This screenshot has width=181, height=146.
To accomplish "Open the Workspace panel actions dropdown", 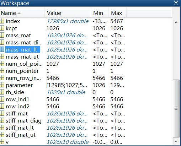I will pos(176,3).
